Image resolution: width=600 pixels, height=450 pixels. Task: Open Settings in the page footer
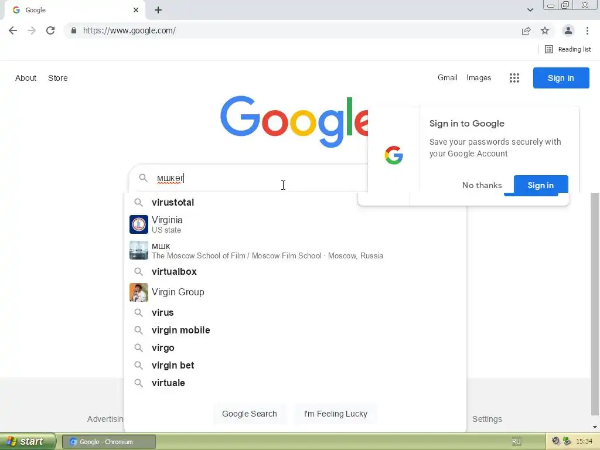pos(487,419)
